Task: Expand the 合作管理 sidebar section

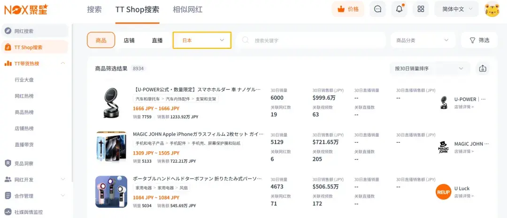Action: click(63, 195)
